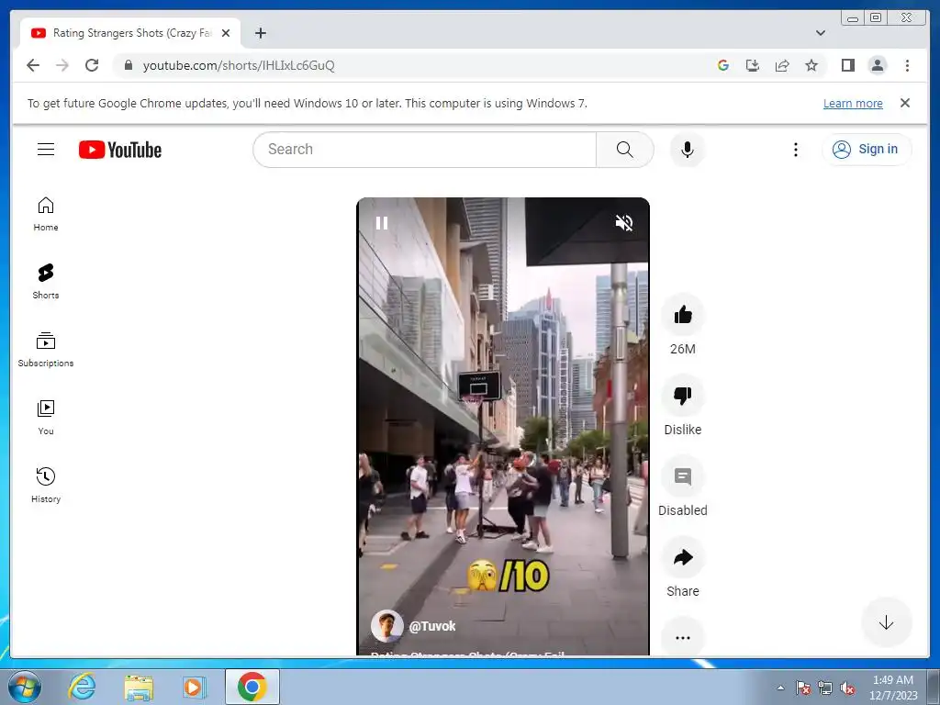Click the YouTube logo
The image size is (940, 705).
[120, 150]
